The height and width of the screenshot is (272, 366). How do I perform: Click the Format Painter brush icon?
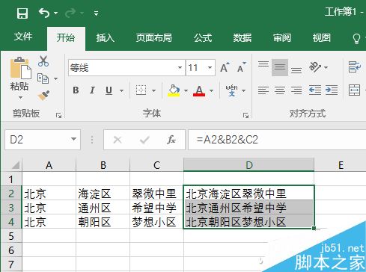(x=43, y=96)
